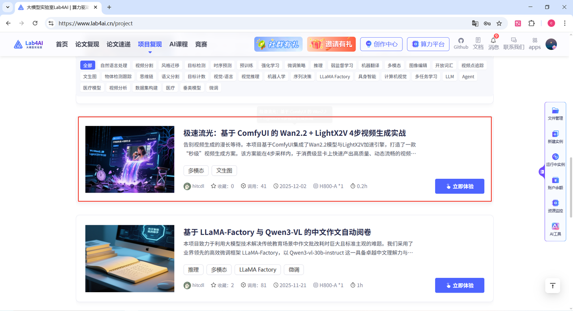Open Chrome profile avatar button
The image size is (573, 311).
(x=551, y=23)
